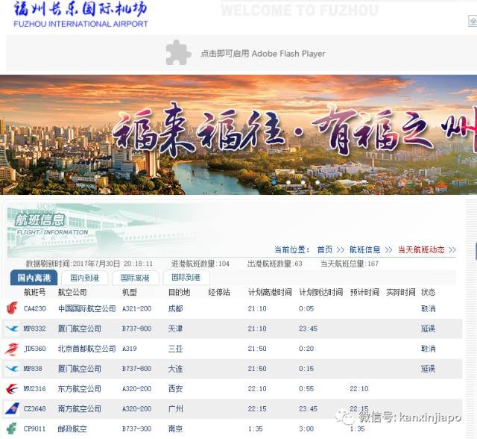Click the China Post Airlines logo beside CF9011

pyautogui.click(x=12, y=429)
